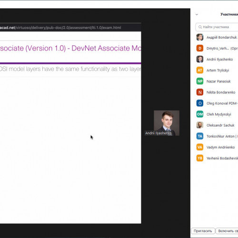Select participant name Oleh Mydynskyi

pyautogui.click(x=219, y=114)
